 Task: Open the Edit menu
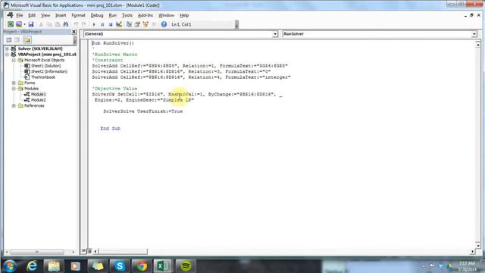32,15
